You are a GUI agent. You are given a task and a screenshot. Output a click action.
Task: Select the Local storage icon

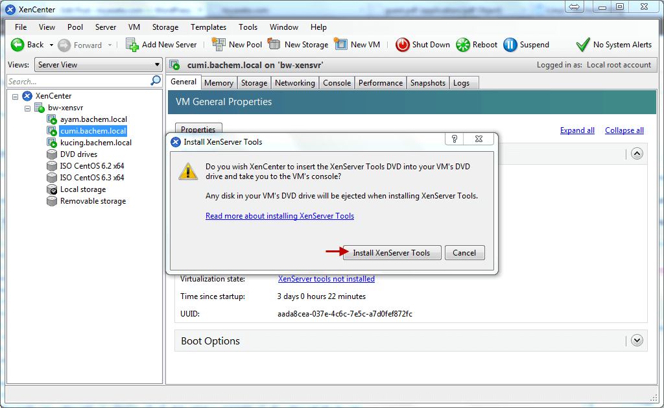click(x=52, y=190)
